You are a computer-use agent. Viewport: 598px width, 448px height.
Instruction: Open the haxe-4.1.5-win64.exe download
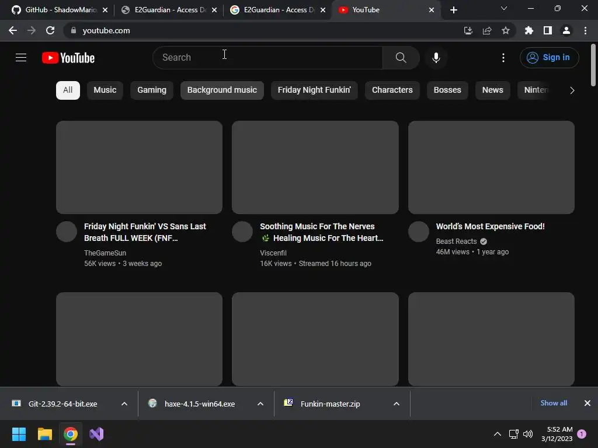[x=199, y=404]
